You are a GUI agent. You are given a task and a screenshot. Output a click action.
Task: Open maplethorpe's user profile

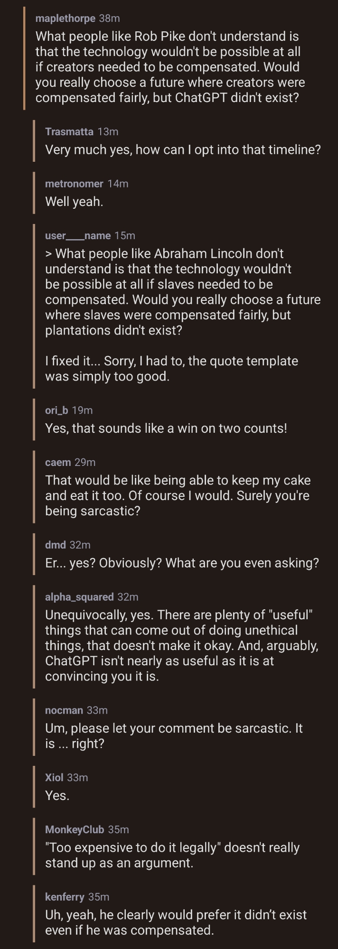[65, 19]
